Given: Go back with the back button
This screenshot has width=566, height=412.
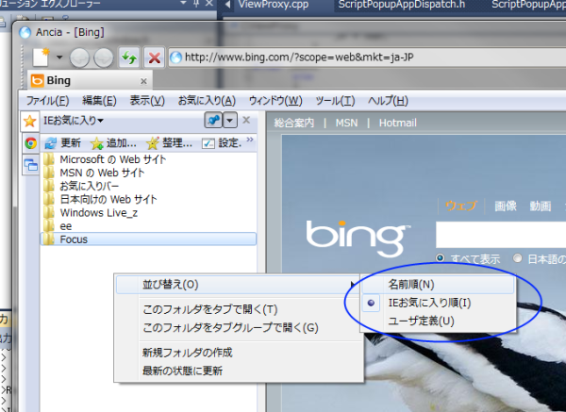Looking at the screenshot, I should click(x=79, y=58).
